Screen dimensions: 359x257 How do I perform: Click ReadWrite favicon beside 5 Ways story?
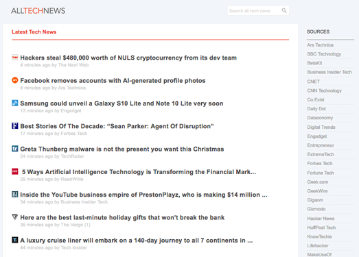click(15, 171)
